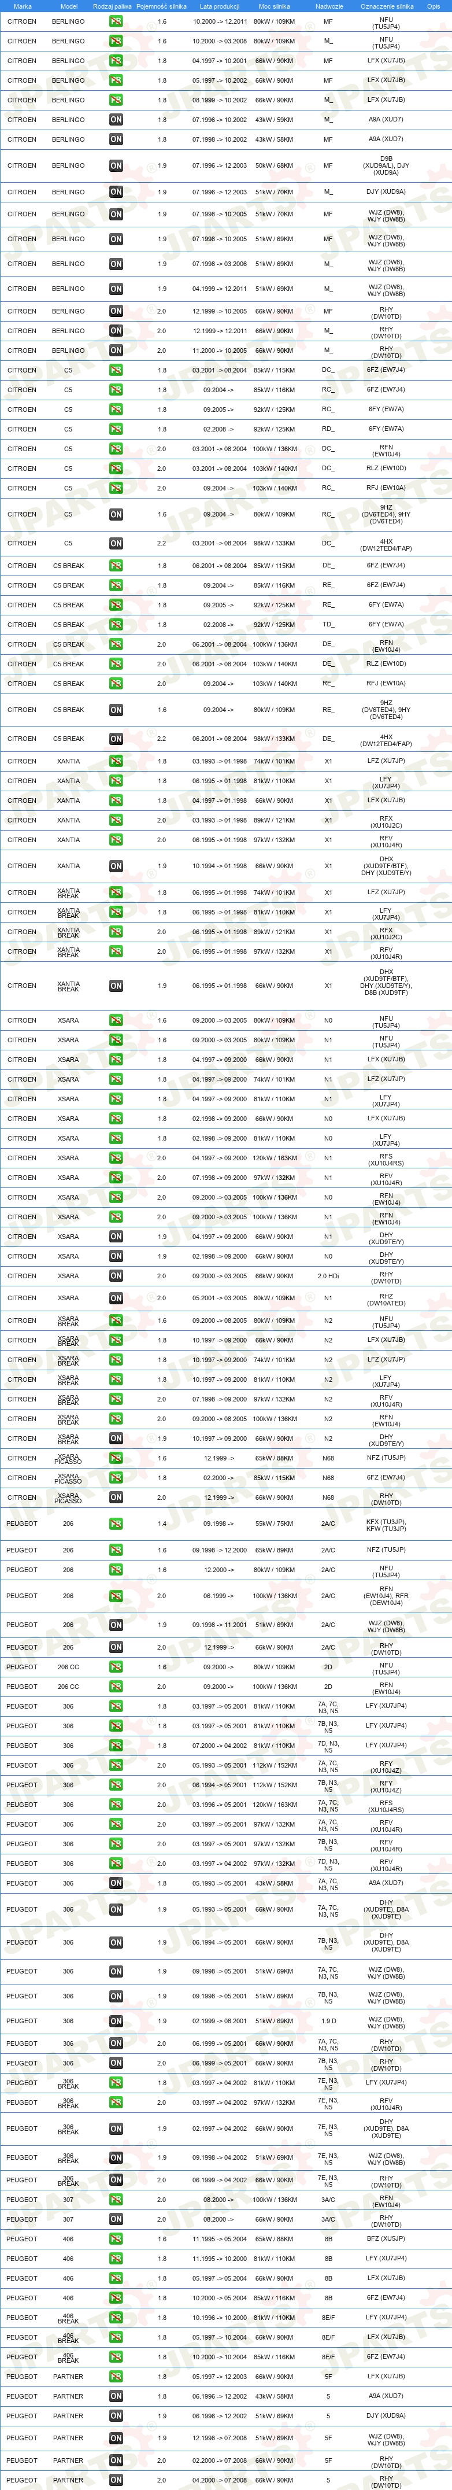Click production years '04.2000 -> 07.2008' for Partner
This screenshot has height=2490, width=452.
click(219, 2480)
